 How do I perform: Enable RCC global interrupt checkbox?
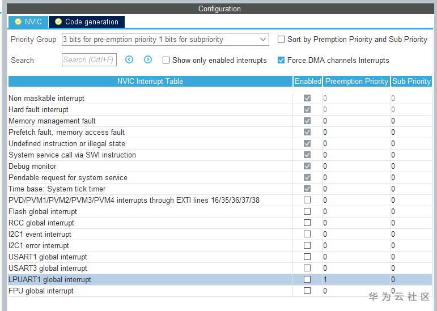coord(307,223)
